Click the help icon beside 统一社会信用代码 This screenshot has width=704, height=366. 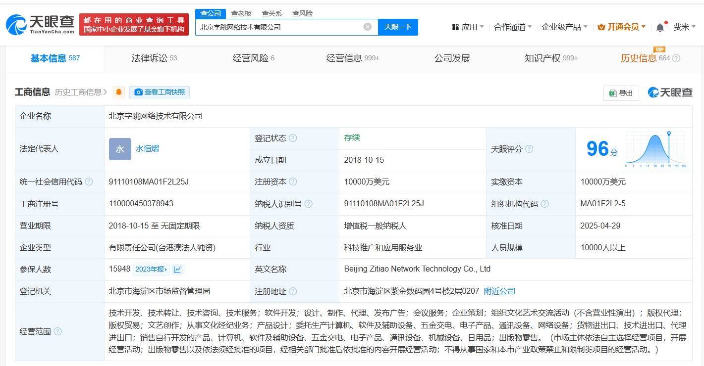89,182
